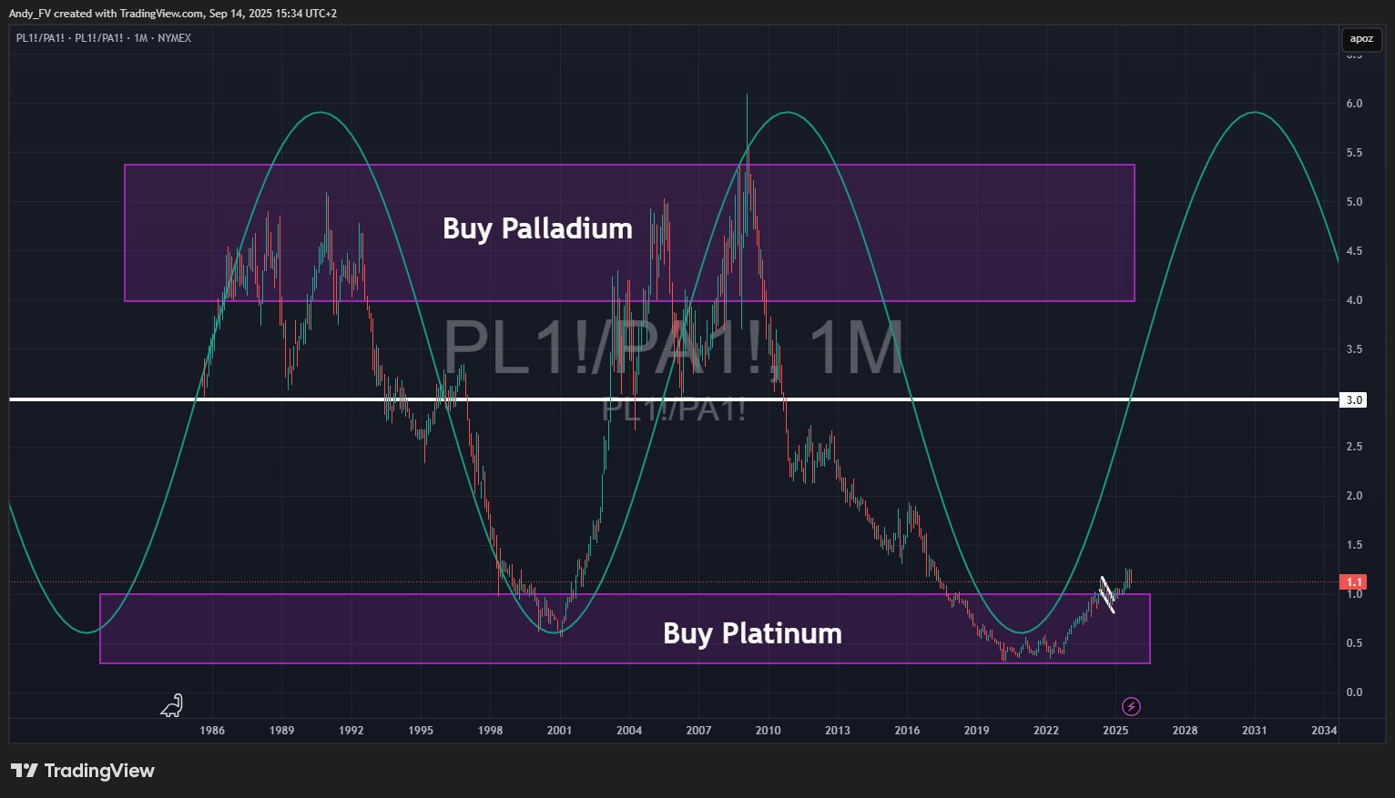Click the 4.5 price axis value

1354,251
